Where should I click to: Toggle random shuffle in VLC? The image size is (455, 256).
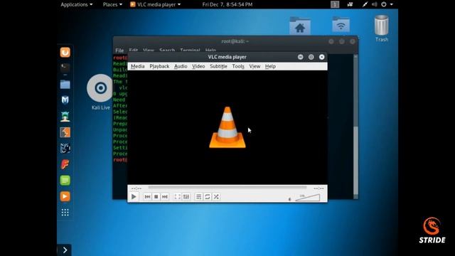point(216,197)
